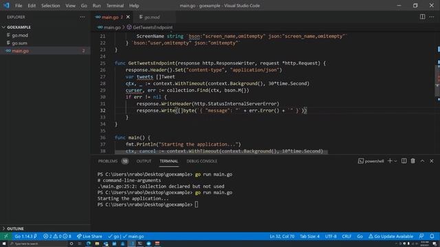The height and width of the screenshot is (247, 440).
Task: Select main.go in the explorer tree
Action: [20, 51]
